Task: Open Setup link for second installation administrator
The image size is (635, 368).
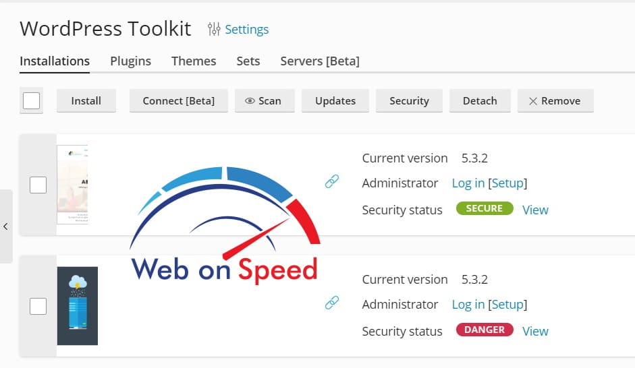Action: tap(507, 305)
